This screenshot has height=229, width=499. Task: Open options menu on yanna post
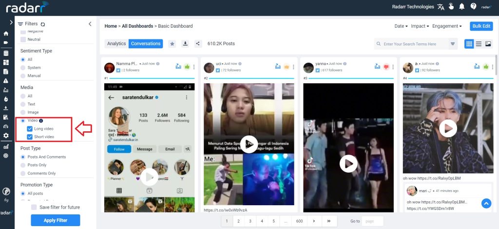[x=393, y=67]
